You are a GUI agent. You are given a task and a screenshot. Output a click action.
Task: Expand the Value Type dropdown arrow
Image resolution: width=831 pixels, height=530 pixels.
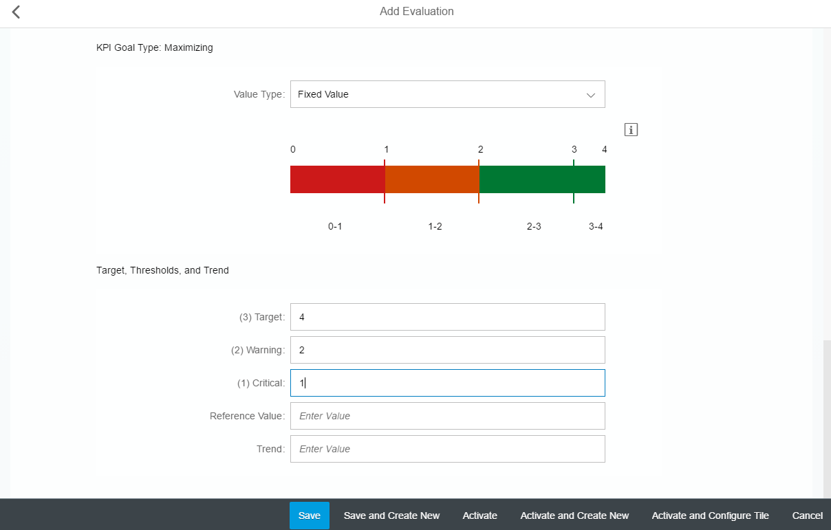point(590,95)
